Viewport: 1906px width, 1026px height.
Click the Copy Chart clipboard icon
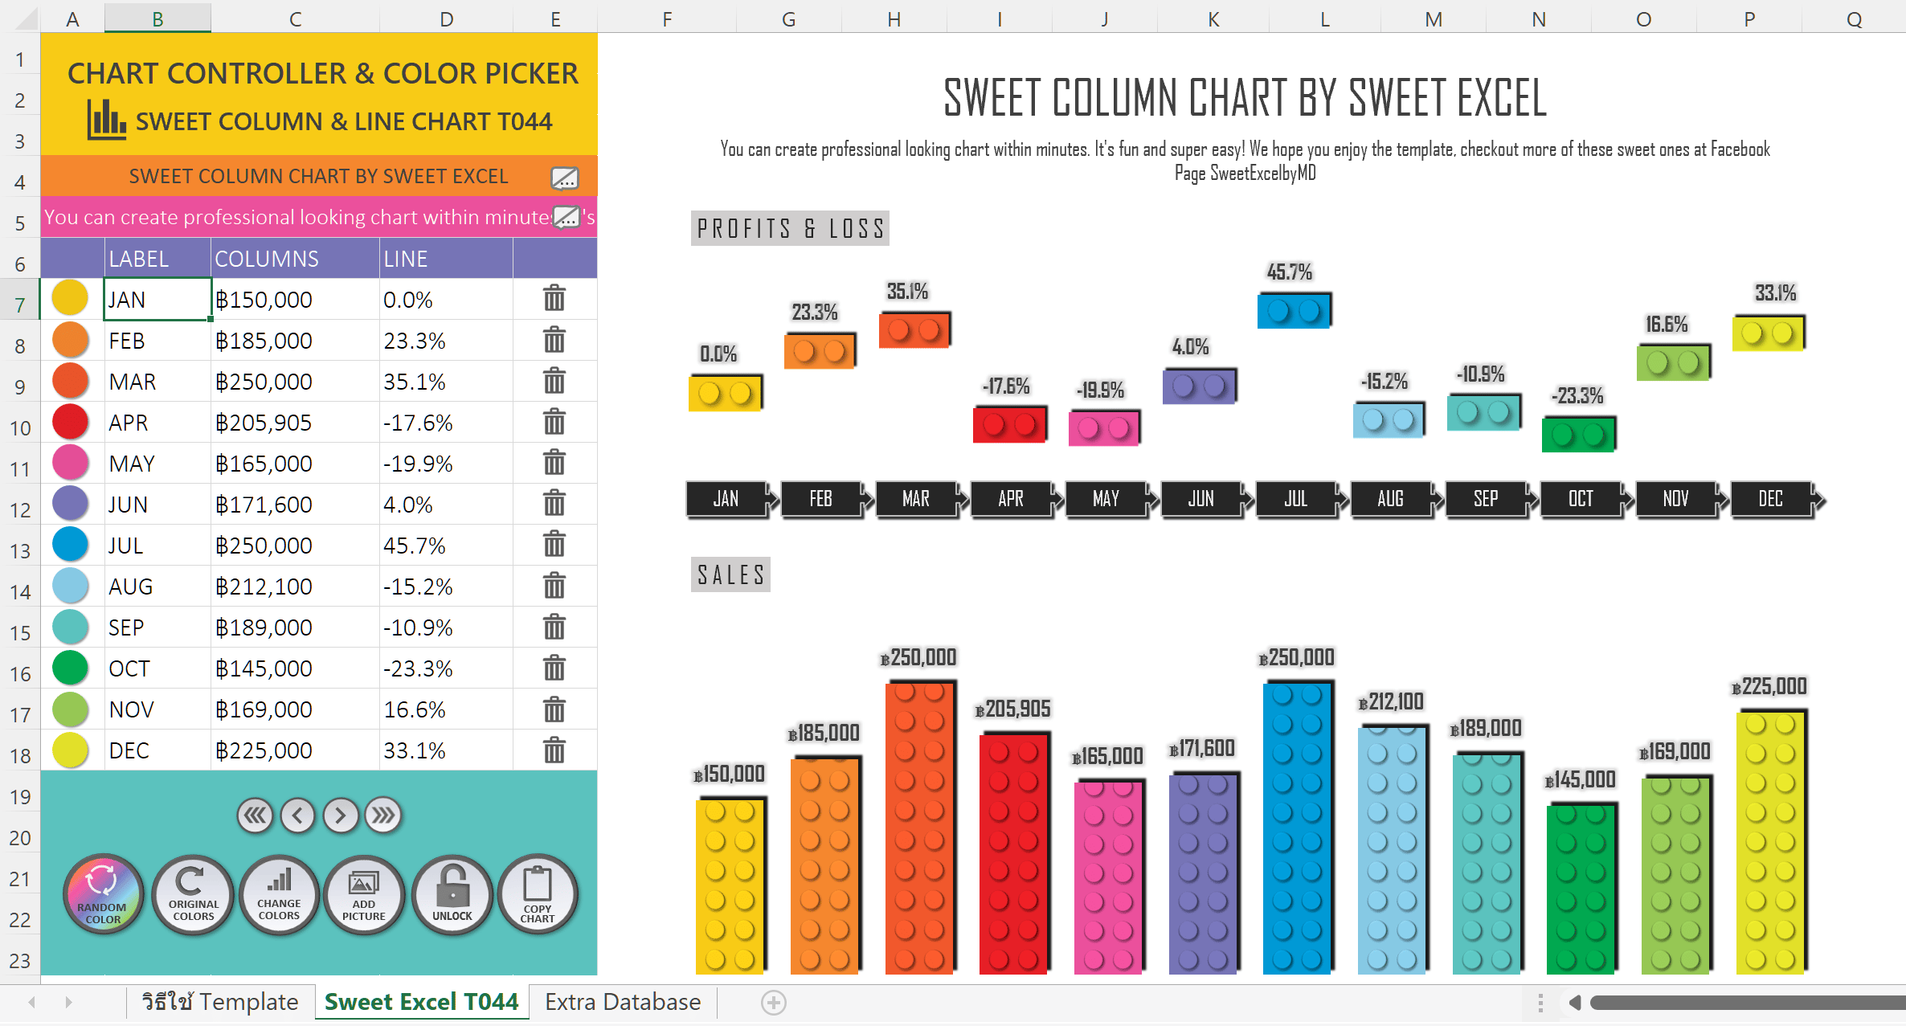coord(538,894)
